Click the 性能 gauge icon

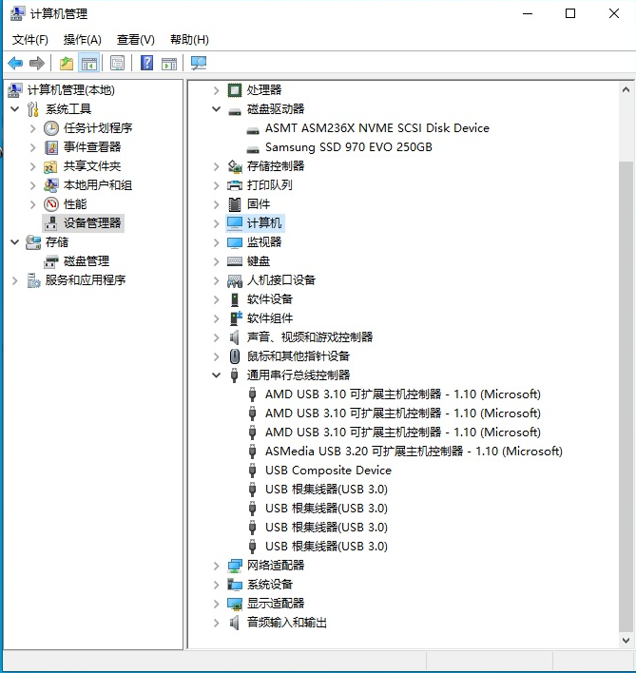click(51, 204)
